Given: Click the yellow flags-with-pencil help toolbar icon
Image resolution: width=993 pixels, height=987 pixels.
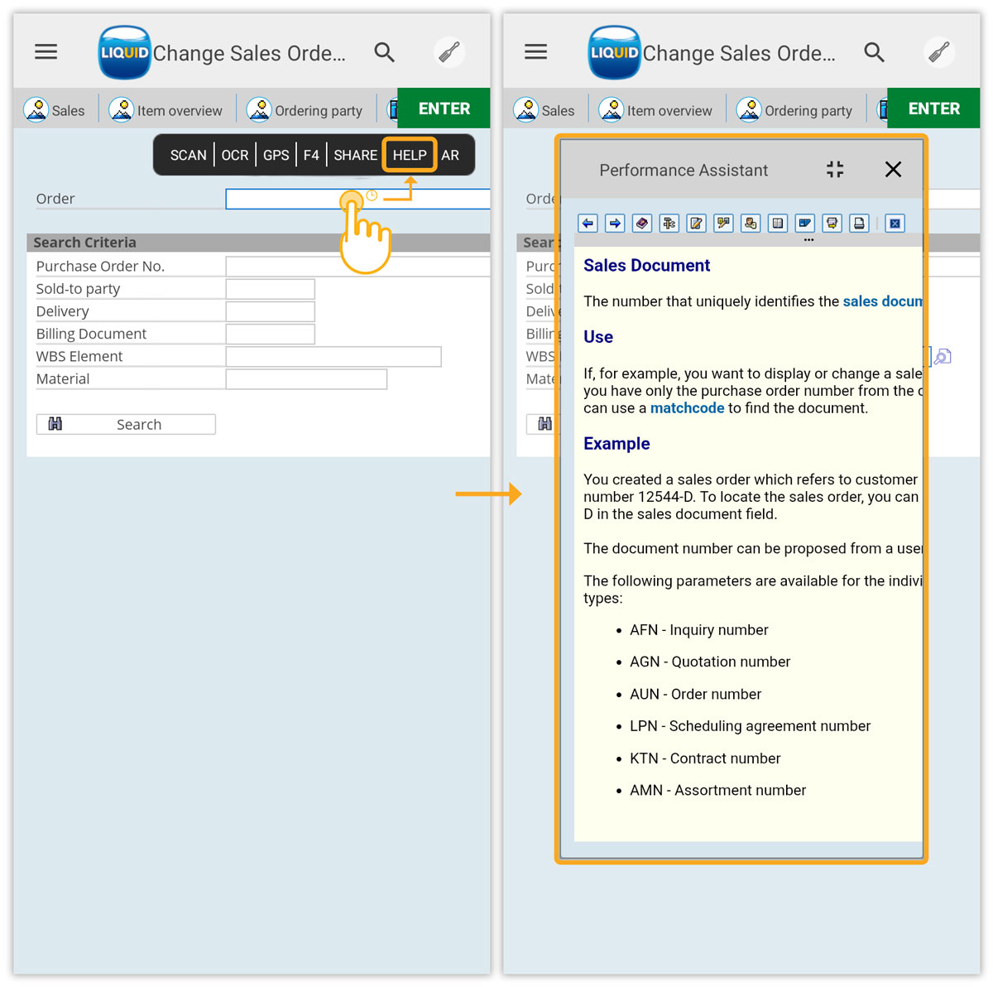Looking at the screenshot, I should [x=724, y=223].
